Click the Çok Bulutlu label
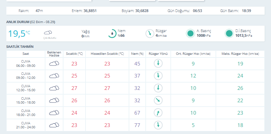The width and height of the screenshot is (271, 134). click(50, 38)
